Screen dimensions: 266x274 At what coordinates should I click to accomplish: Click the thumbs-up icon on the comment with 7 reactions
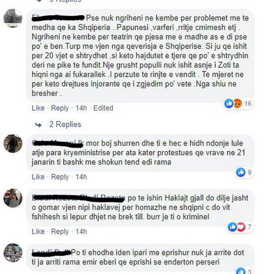coord(232,227)
